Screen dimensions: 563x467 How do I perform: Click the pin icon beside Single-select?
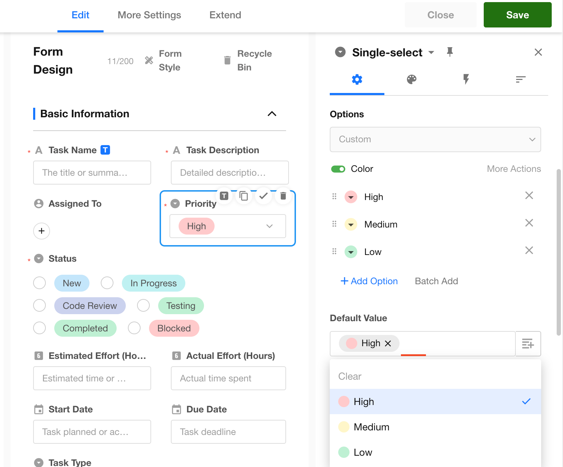click(x=450, y=52)
